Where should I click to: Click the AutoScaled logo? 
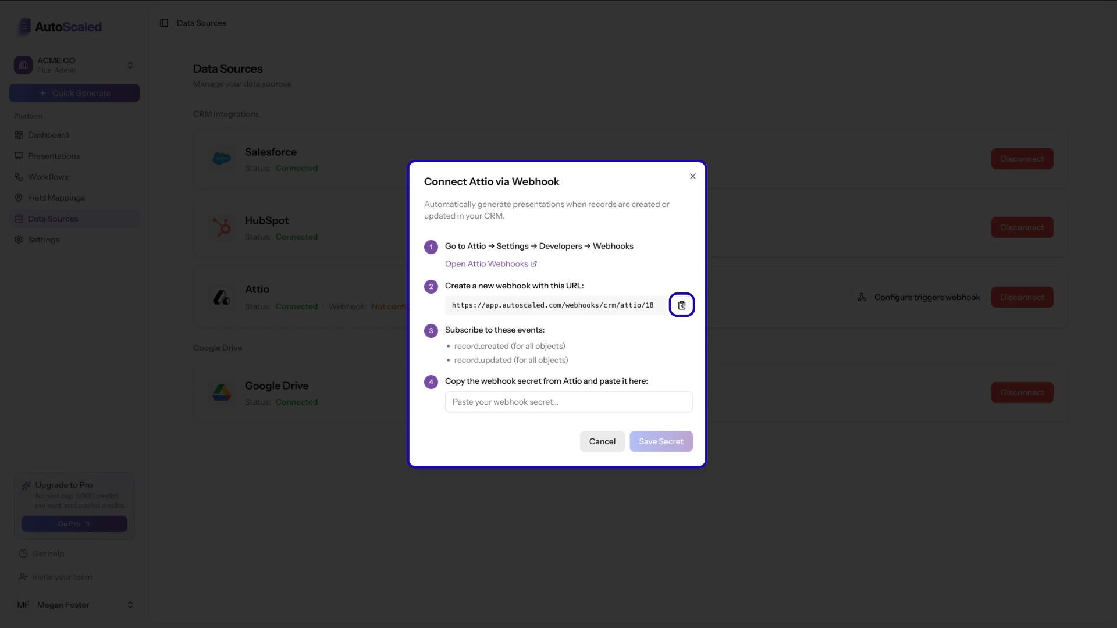click(59, 27)
